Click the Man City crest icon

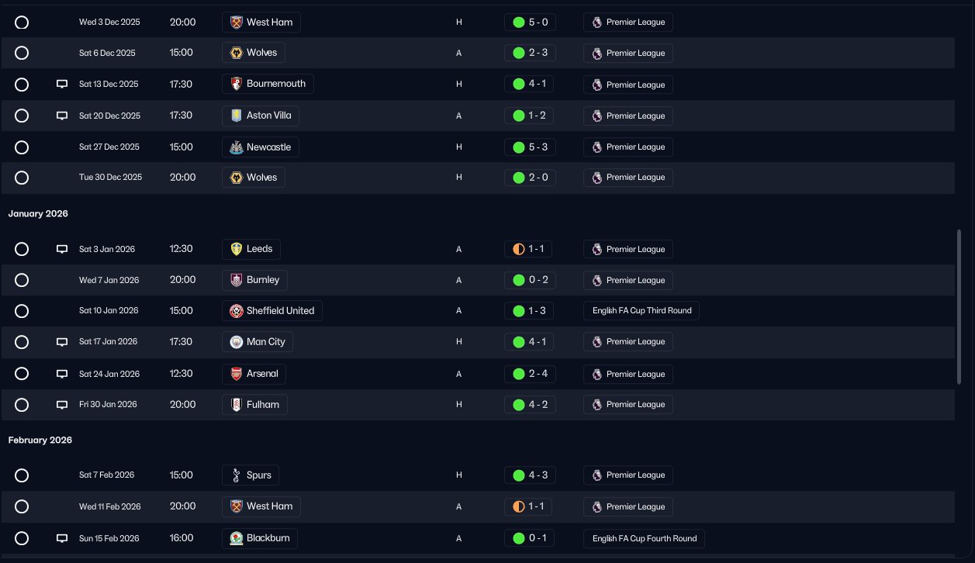click(x=237, y=342)
